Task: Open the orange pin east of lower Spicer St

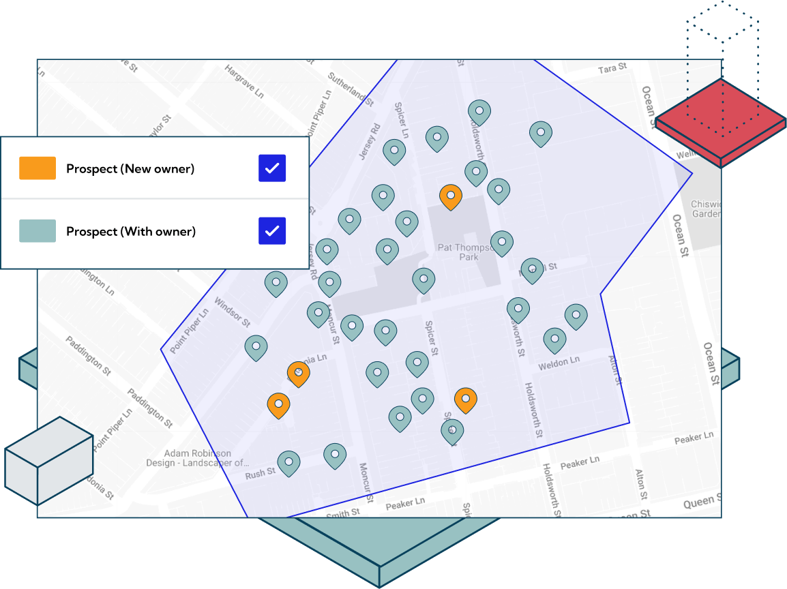Action: [466, 400]
